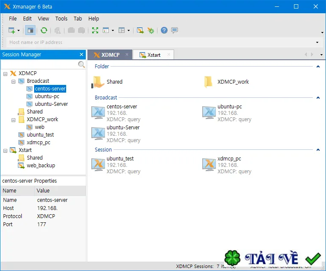Select web_backup under Xstart tree

41,166
